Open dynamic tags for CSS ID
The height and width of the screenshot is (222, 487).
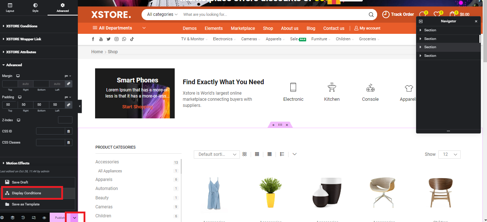[69, 131]
